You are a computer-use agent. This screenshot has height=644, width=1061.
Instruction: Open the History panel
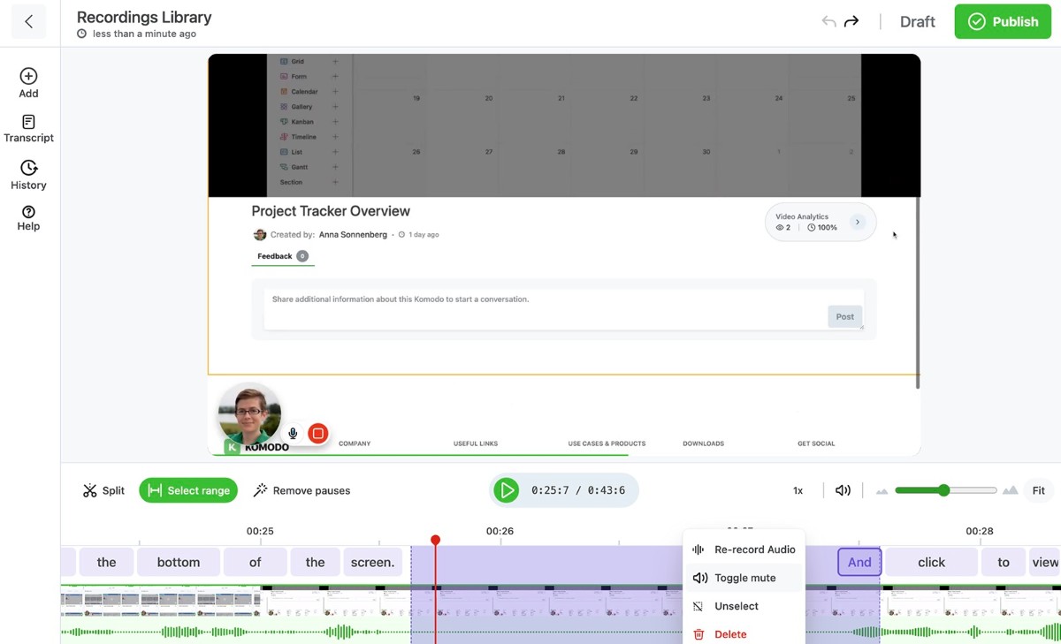(28, 175)
